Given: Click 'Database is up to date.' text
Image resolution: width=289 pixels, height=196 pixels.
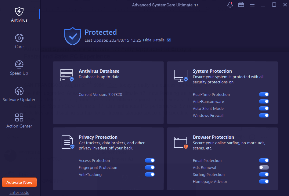Looking at the screenshot, I should click(x=99, y=77).
